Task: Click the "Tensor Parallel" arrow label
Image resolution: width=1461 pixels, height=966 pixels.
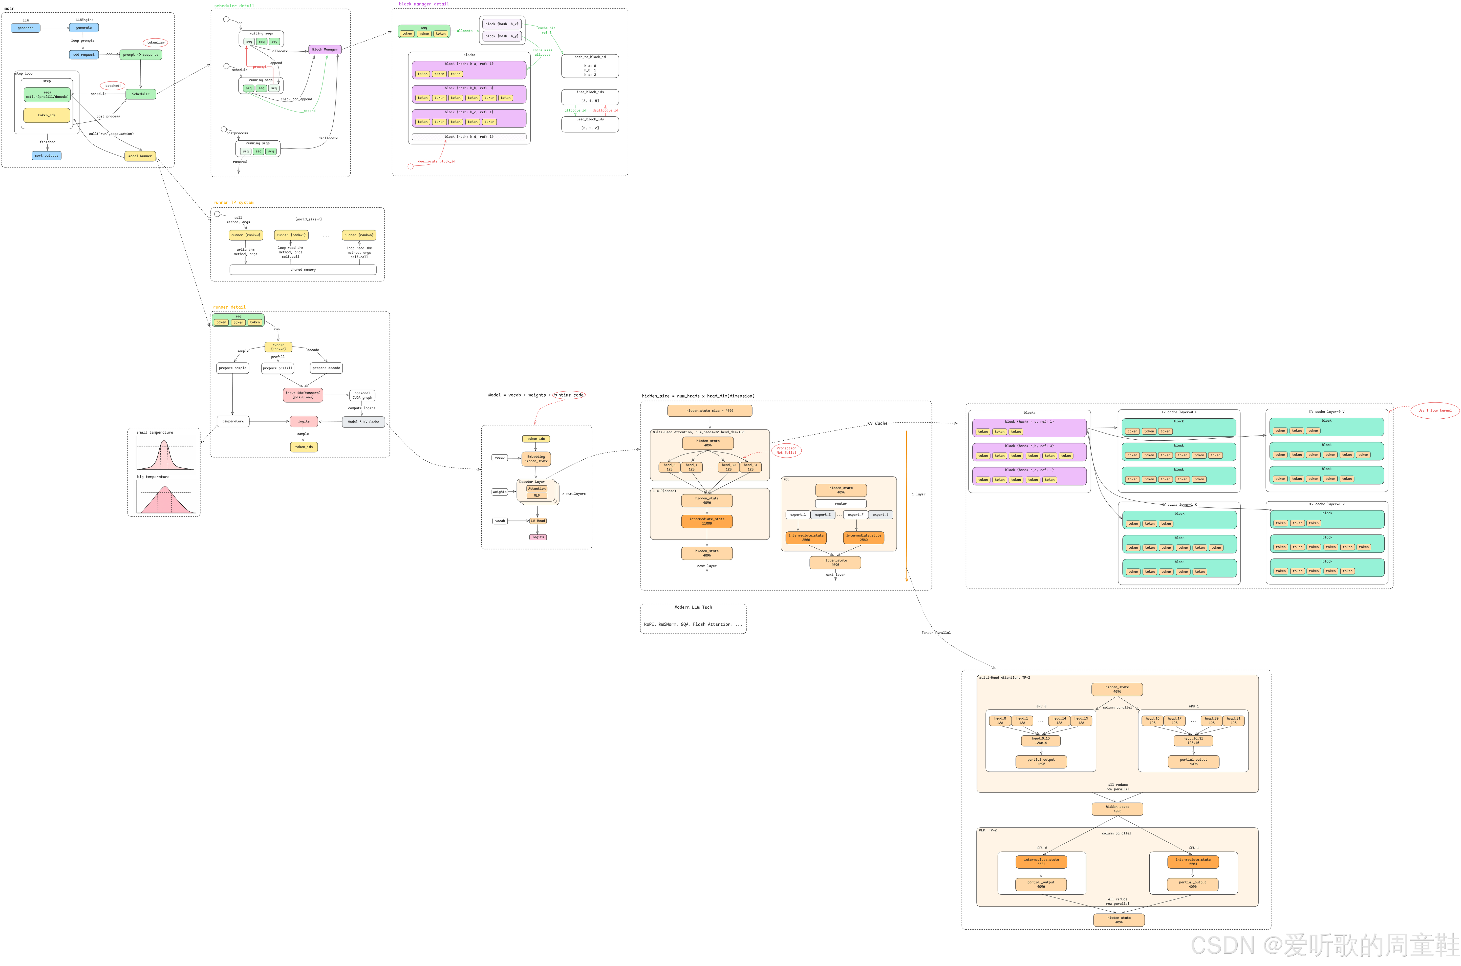Action: (936, 633)
